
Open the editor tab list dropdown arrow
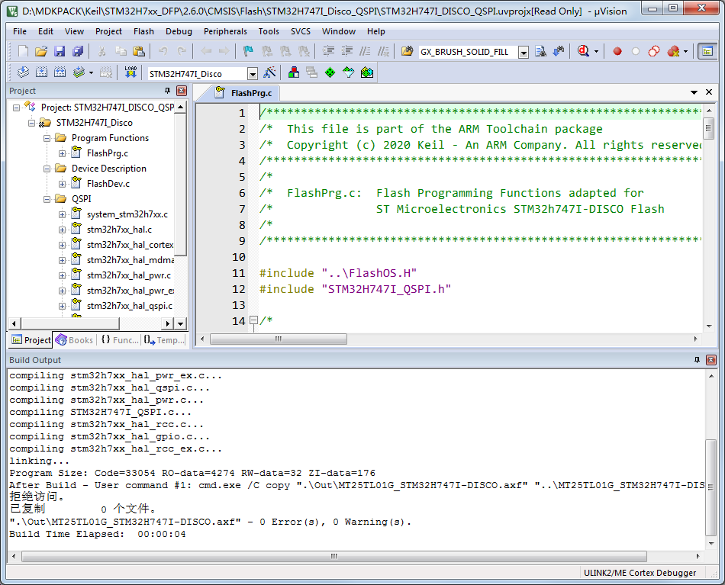694,92
